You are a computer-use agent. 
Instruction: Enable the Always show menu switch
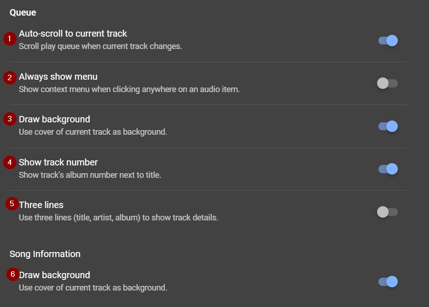[387, 83]
